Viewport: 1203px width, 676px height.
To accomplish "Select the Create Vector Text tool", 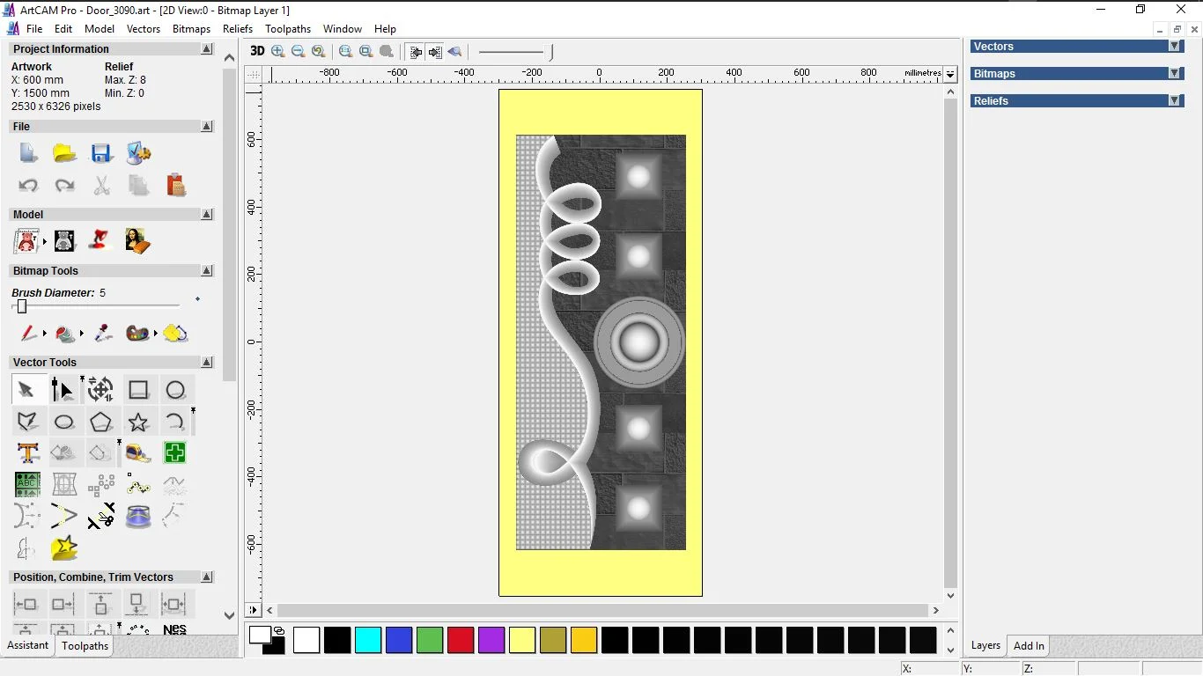I will tap(28, 453).
